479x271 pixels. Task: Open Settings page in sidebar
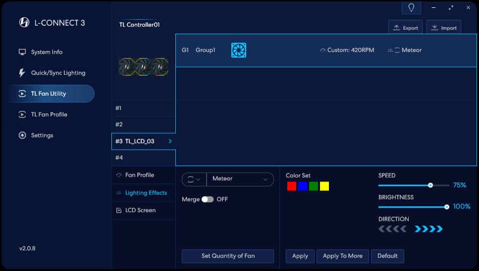tap(42, 135)
